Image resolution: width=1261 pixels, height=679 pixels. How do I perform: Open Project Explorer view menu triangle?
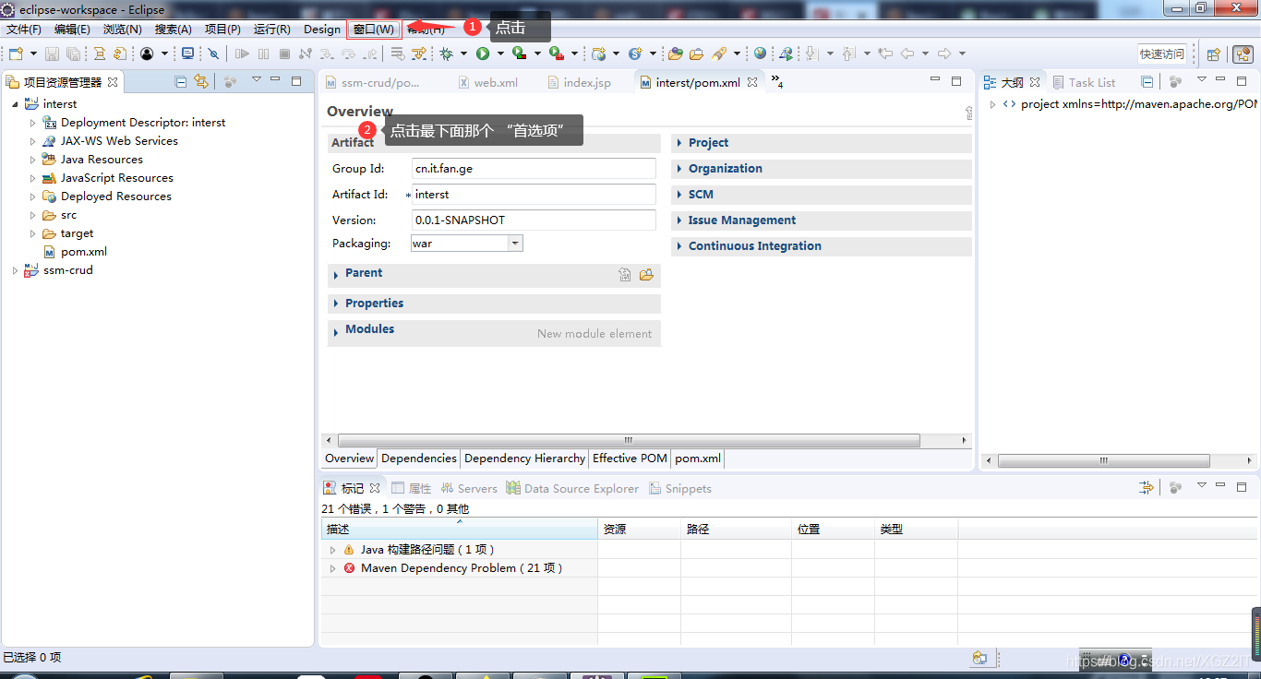[257, 80]
